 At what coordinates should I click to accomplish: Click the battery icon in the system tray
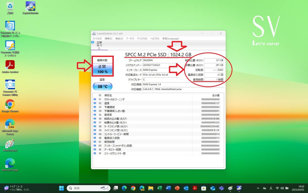[287, 188]
